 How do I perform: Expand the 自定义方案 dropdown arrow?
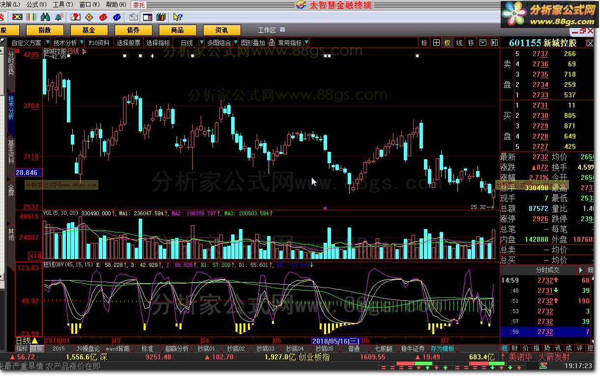(x=48, y=43)
